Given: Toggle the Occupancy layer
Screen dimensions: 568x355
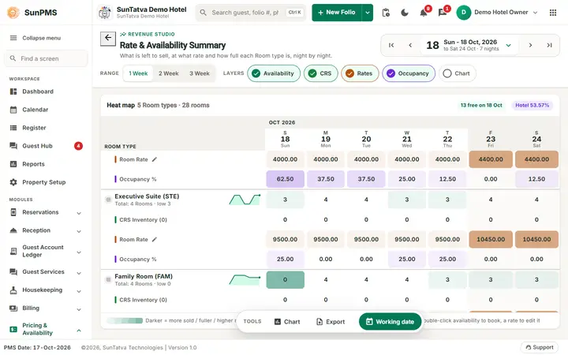Looking at the screenshot, I should point(409,73).
